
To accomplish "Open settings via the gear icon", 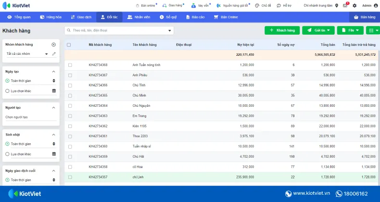I will [355, 5].
